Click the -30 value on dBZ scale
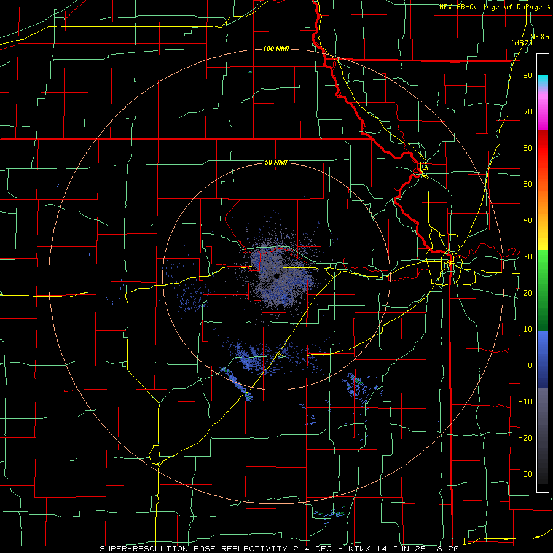Image resolution: width=553 pixels, height=553 pixels. (x=525, y=474)
